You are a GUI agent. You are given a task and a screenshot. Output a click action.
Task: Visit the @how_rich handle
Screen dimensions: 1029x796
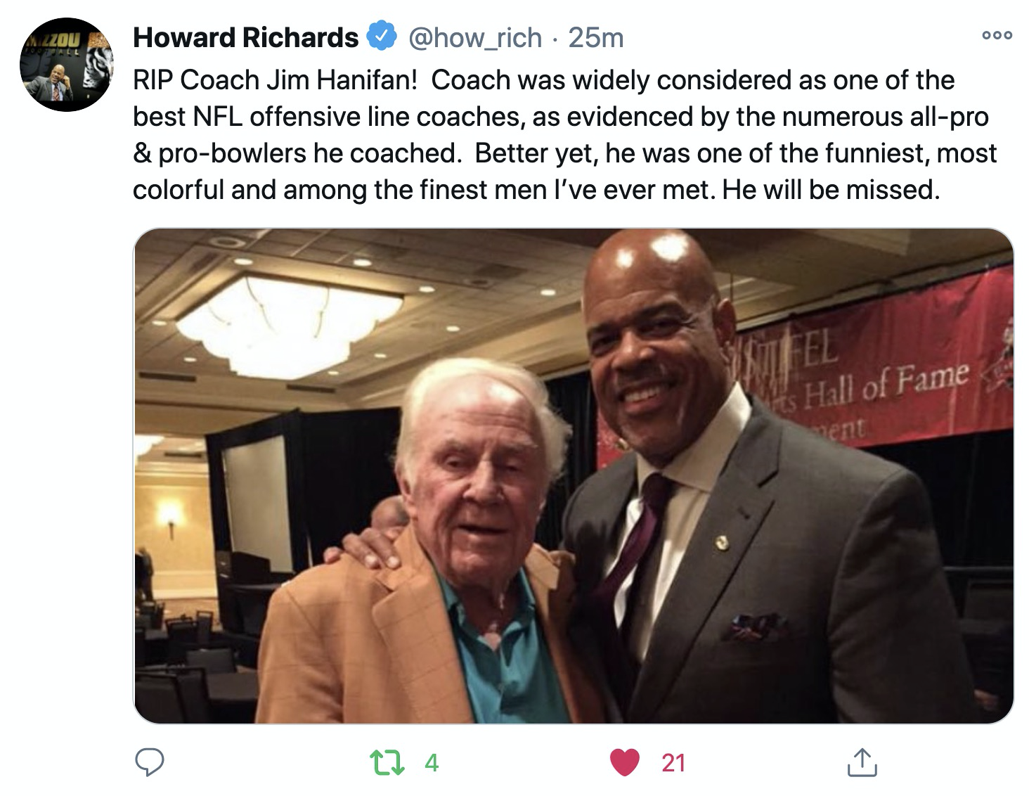click(x=475, y=37)
